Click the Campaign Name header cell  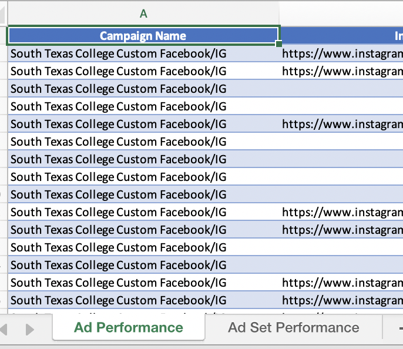(x=143, y=35)
